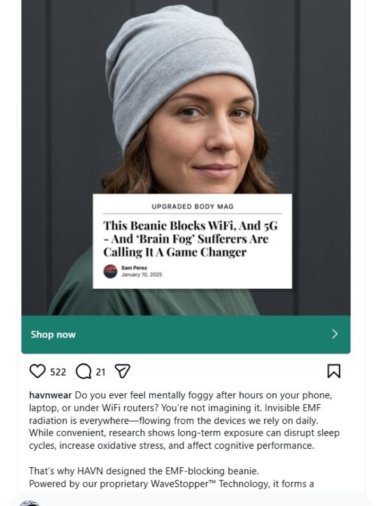Click the "That's why HAVN designed" caption line
Image resolution: width=380 pixels, height=506 pixels.
point(144,471)
